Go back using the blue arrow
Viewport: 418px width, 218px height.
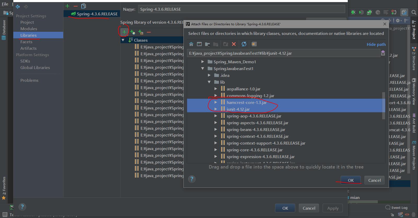coord(18,7)
